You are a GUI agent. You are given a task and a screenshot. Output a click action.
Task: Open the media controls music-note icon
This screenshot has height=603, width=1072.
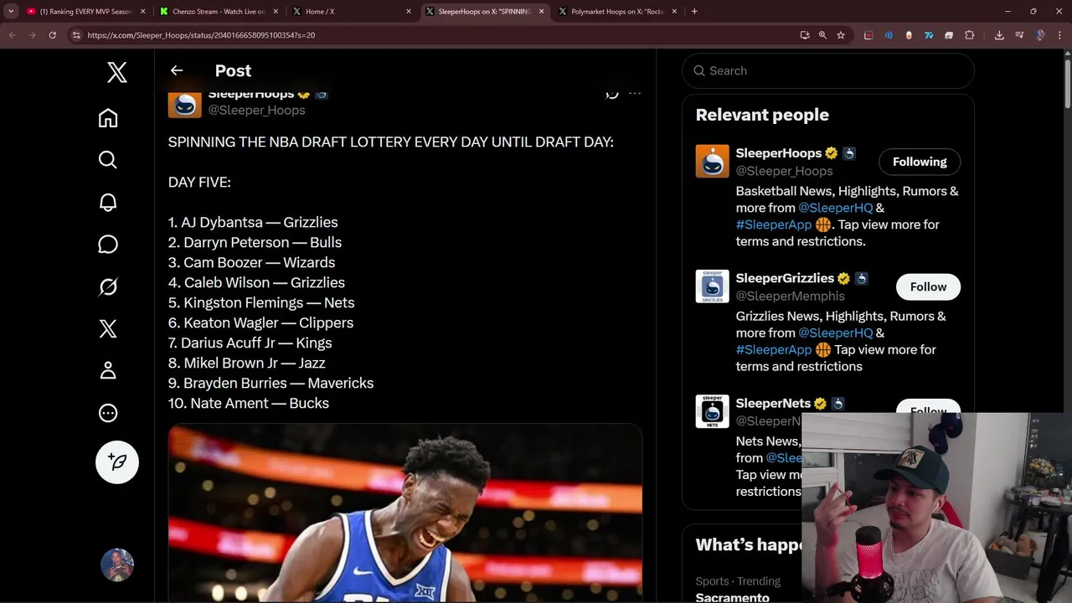[1019, 35]
